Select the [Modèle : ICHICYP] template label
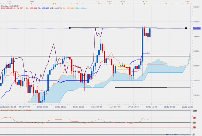This screenshot has width=202, height=136. click(10, 6)
